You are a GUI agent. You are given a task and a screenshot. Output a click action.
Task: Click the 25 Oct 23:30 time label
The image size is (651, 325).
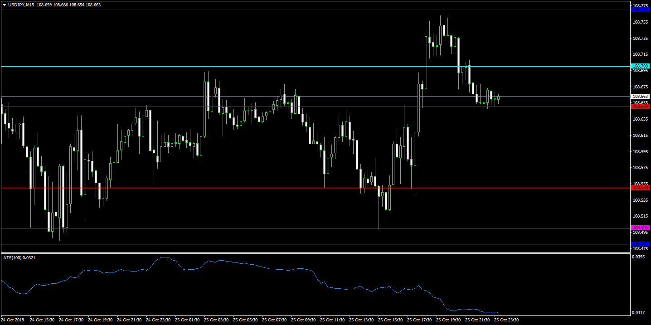(x=507, y=320)
